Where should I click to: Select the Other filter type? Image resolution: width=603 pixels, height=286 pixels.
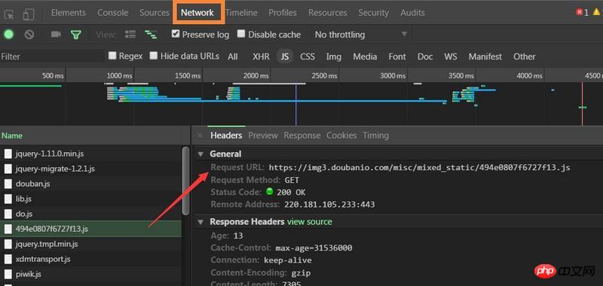tap(524, 56)
